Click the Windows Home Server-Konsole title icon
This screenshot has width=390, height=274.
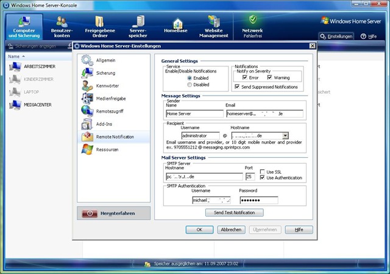6,5
